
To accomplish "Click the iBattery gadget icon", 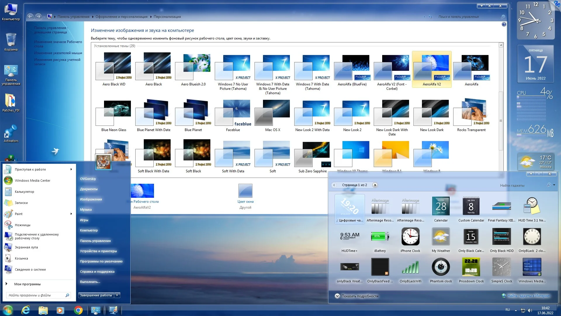I will coord(380,236).
